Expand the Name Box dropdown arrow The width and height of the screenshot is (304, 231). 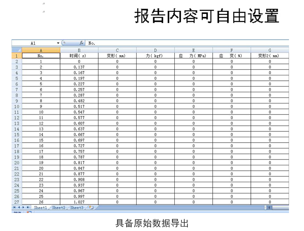tap(58, 43)
